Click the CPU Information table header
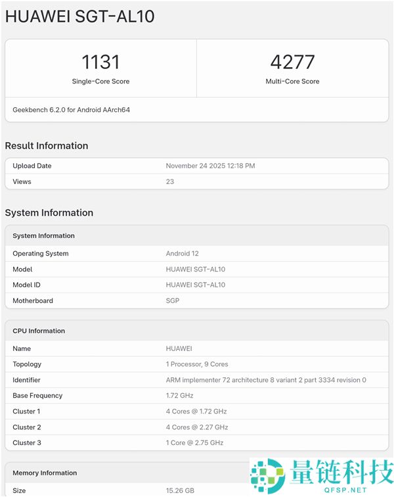The width and height of the screenshot is (394, 497). tap(39, 331)
